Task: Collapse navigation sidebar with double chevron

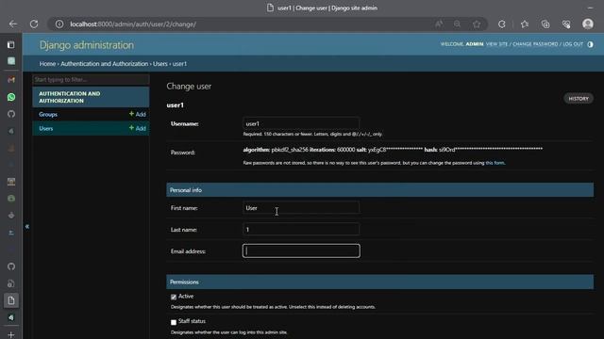Action: tap(27, 226)
